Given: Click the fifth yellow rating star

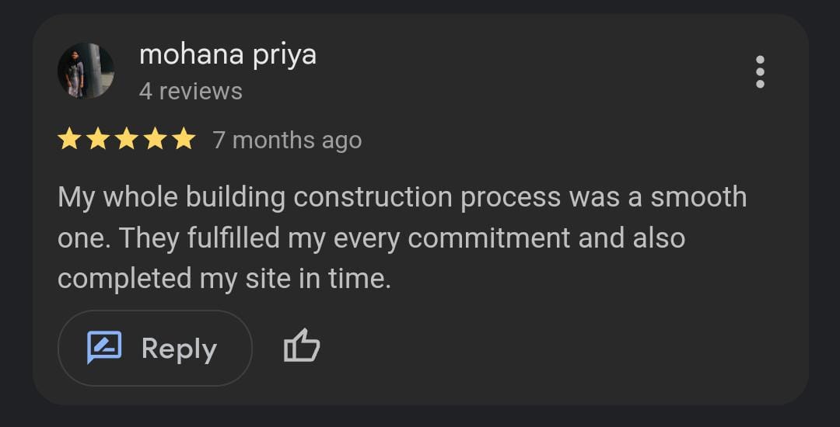Looking at the screenshot, I should (x=184, y=140).
